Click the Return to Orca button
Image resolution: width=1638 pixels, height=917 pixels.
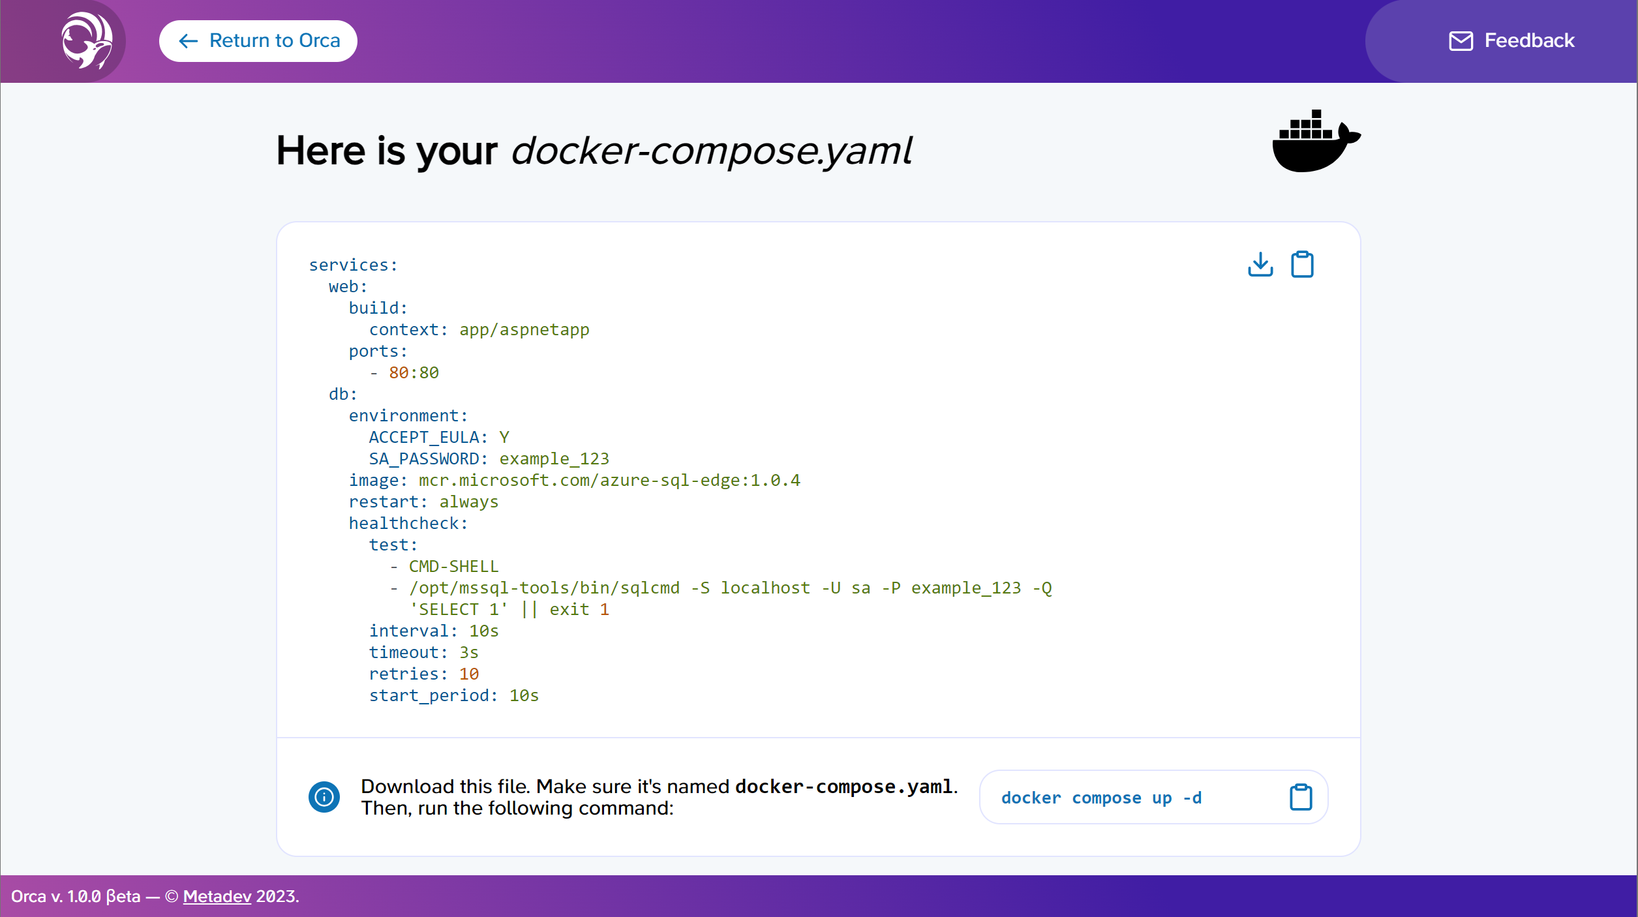pyautogui.click(x=258, y=40)
